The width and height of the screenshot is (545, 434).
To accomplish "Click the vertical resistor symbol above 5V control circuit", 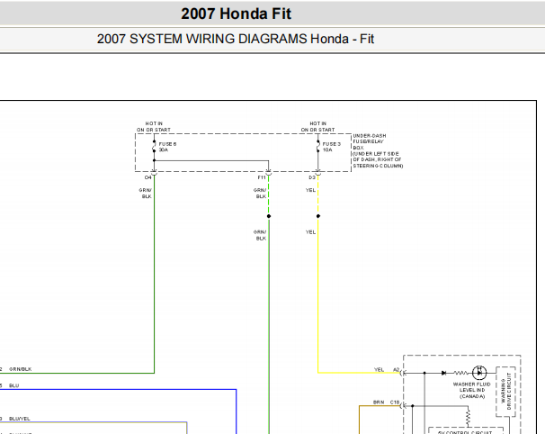I will point(468,417).
